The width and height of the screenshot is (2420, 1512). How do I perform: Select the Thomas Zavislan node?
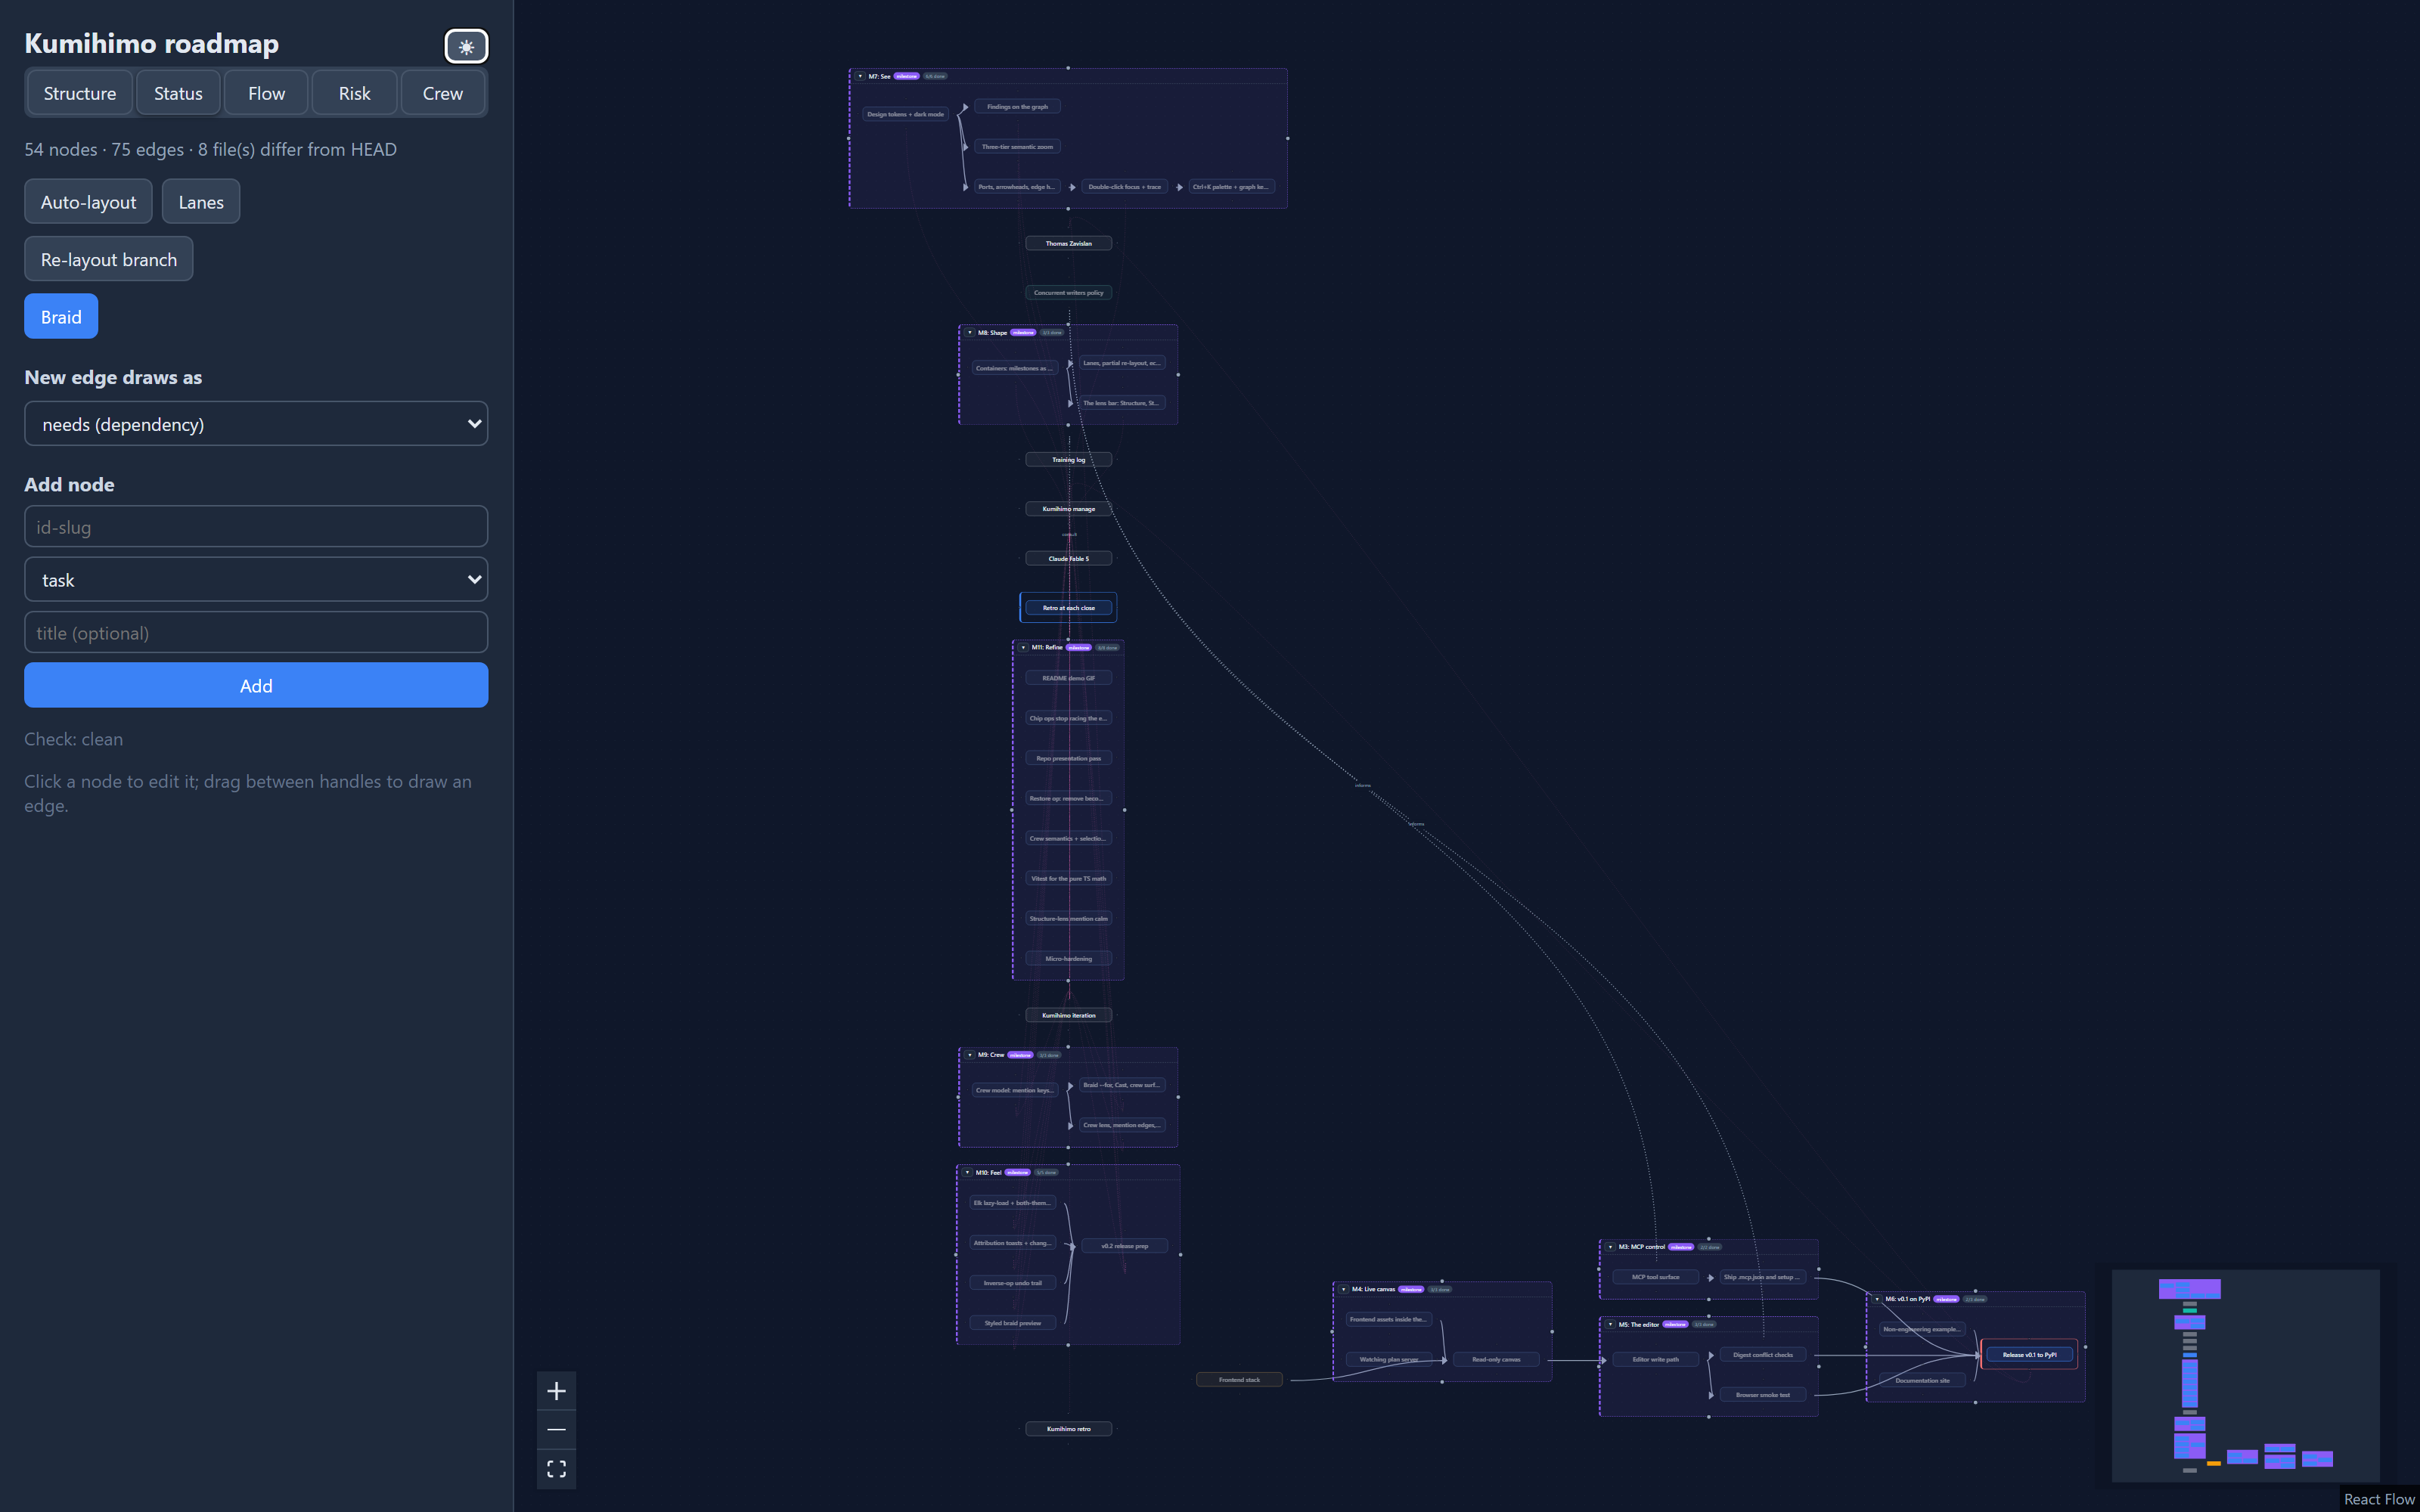1068,243
